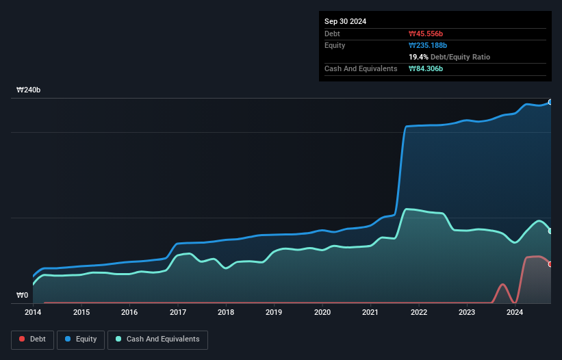Toggle Cash And Equivalents legend button
Screen dimensions: 562x360
pyautogui.click(x=157, y=339)
